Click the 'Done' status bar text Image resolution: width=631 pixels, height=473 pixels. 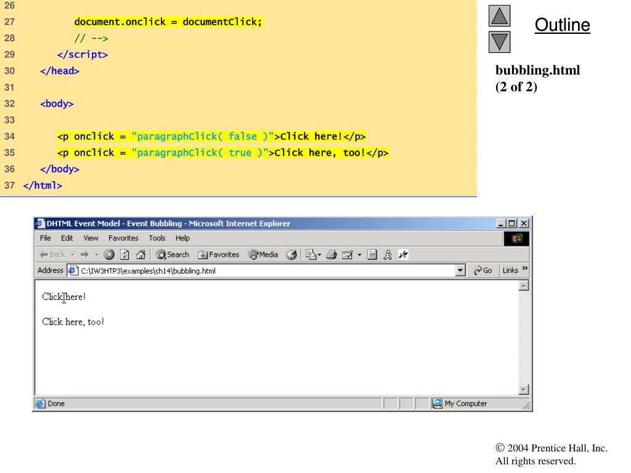56,403
